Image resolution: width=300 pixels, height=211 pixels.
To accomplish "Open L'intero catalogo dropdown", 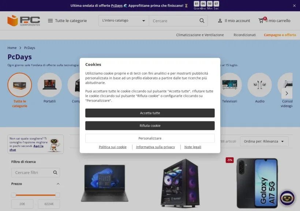I will 124,20.
